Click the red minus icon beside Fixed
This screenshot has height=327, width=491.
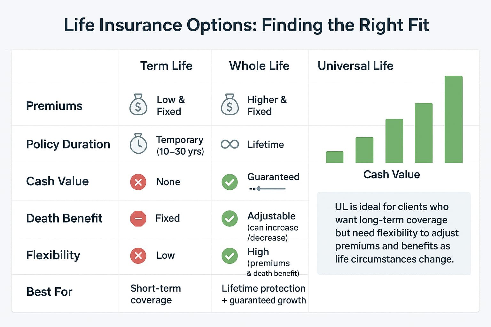(138, 218)
